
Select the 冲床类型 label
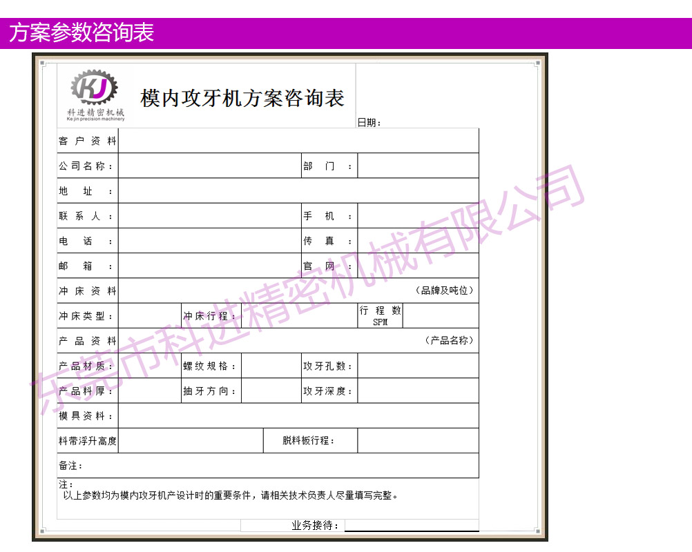(86, 316)
